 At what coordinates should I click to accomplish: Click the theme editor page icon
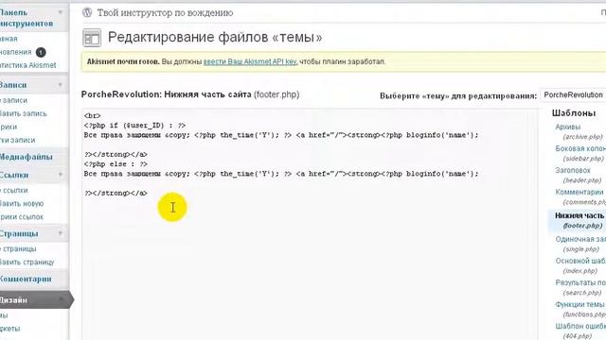pyautogui.click(x=92, y=38)
